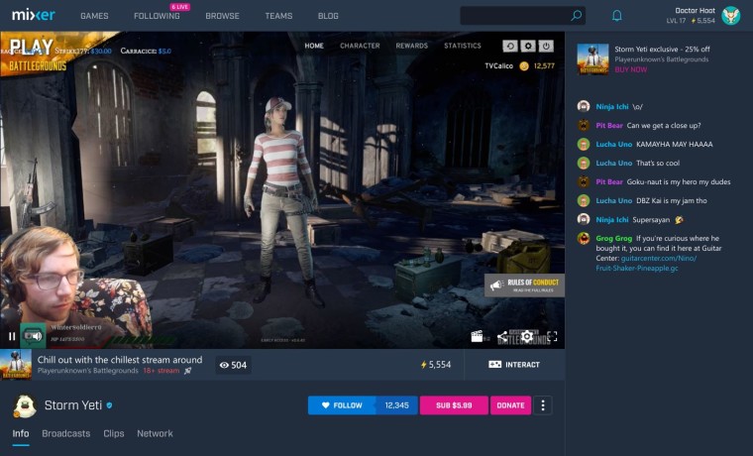Enter fullscreen video mode

[x=552, y=336]
